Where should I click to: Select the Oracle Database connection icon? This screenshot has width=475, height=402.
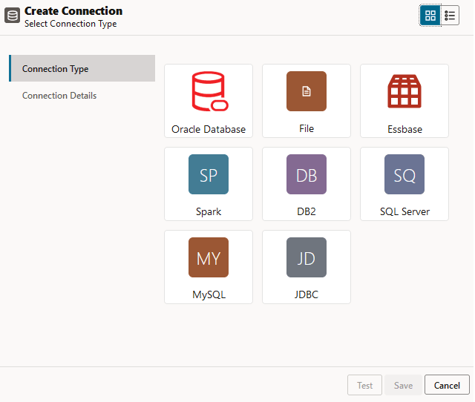[x=209, y=91]
